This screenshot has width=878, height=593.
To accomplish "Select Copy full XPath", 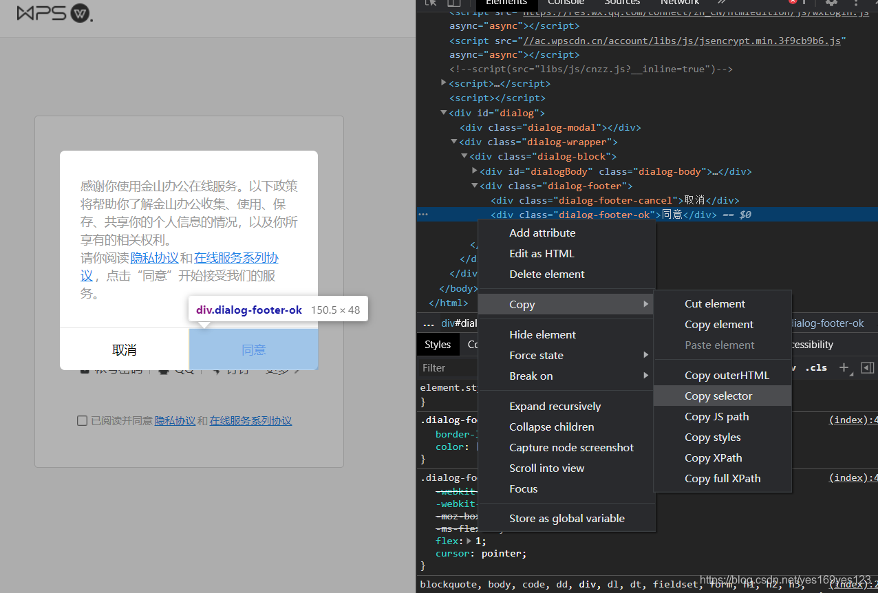I will [x=722, y=478].
